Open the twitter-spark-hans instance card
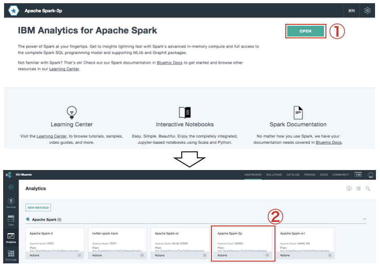380x267 pixels. [117, 243]
